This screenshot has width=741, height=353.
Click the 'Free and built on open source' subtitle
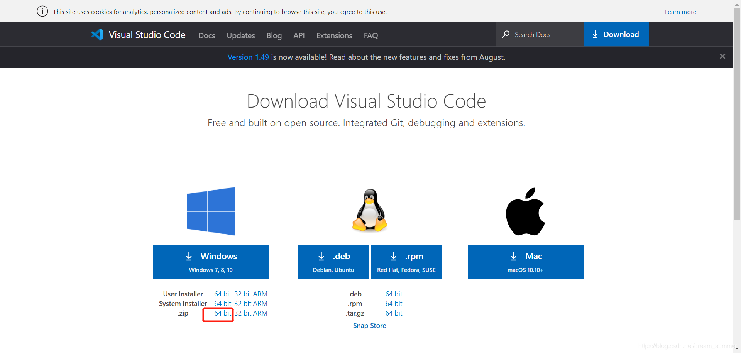pyautogui.click(x=366, y=123)
